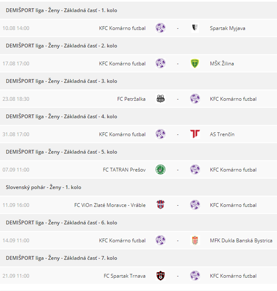Click the AS Trenčín club logo
Screen dimensions: 277x291
click(195, 134)
